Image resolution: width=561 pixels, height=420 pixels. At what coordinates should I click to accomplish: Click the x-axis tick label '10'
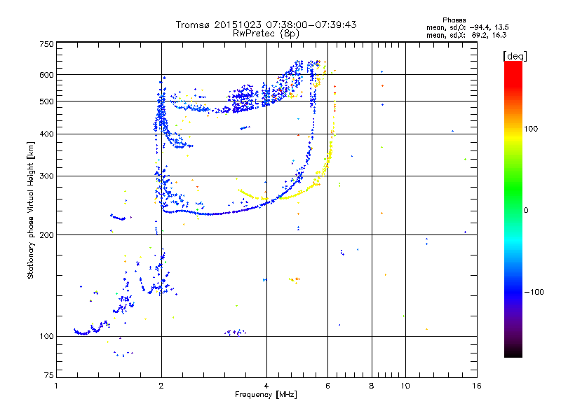click(x=405, y=386)
